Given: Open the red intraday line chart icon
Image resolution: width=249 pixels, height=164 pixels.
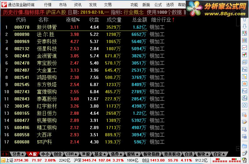Looking at the screenshot, I should click(x=244, y=47).
